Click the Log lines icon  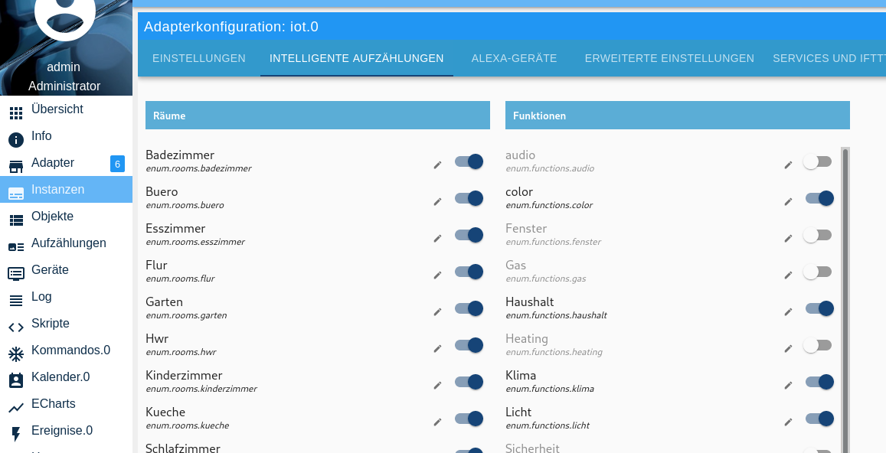point(16,301)
